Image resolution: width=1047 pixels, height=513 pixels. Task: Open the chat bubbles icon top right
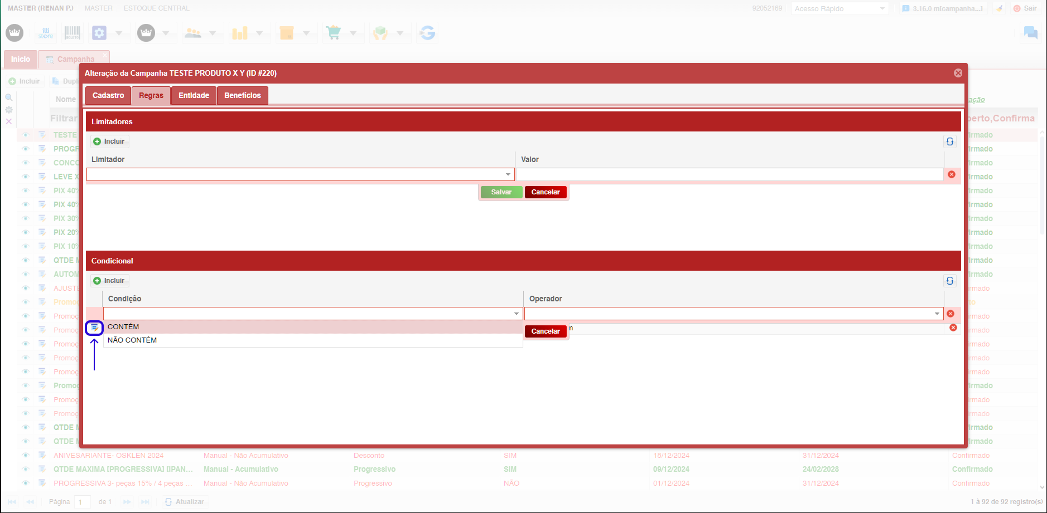1030,33
